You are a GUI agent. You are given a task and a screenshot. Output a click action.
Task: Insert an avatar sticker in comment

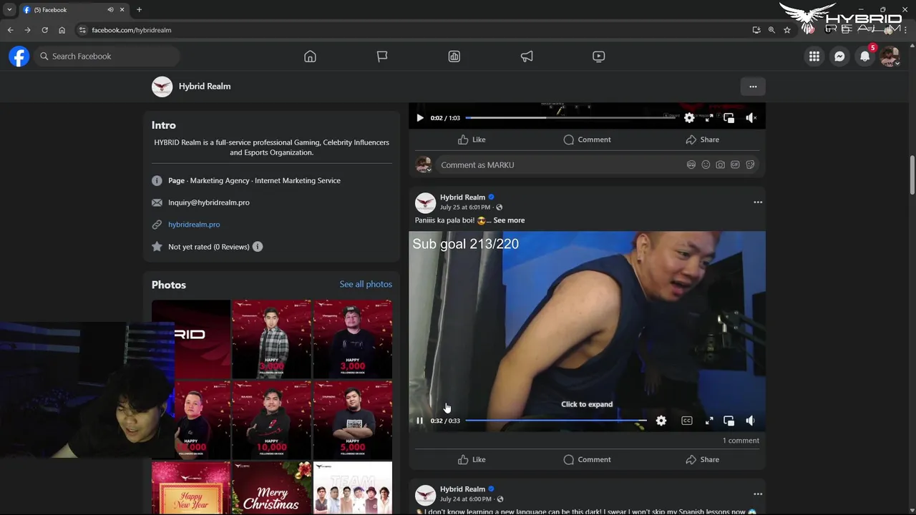click(691, 165)
